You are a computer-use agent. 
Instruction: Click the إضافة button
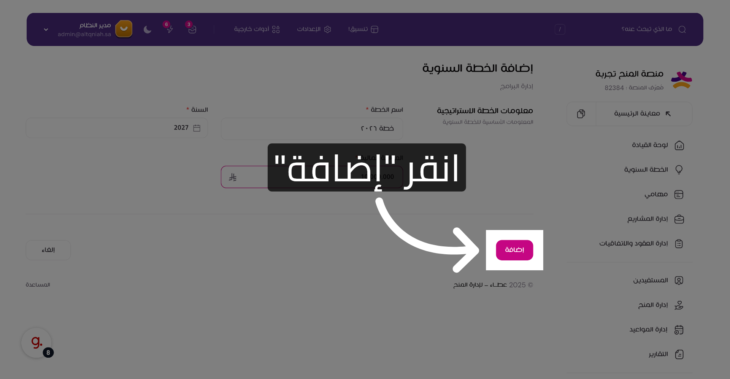coord(514,250)
